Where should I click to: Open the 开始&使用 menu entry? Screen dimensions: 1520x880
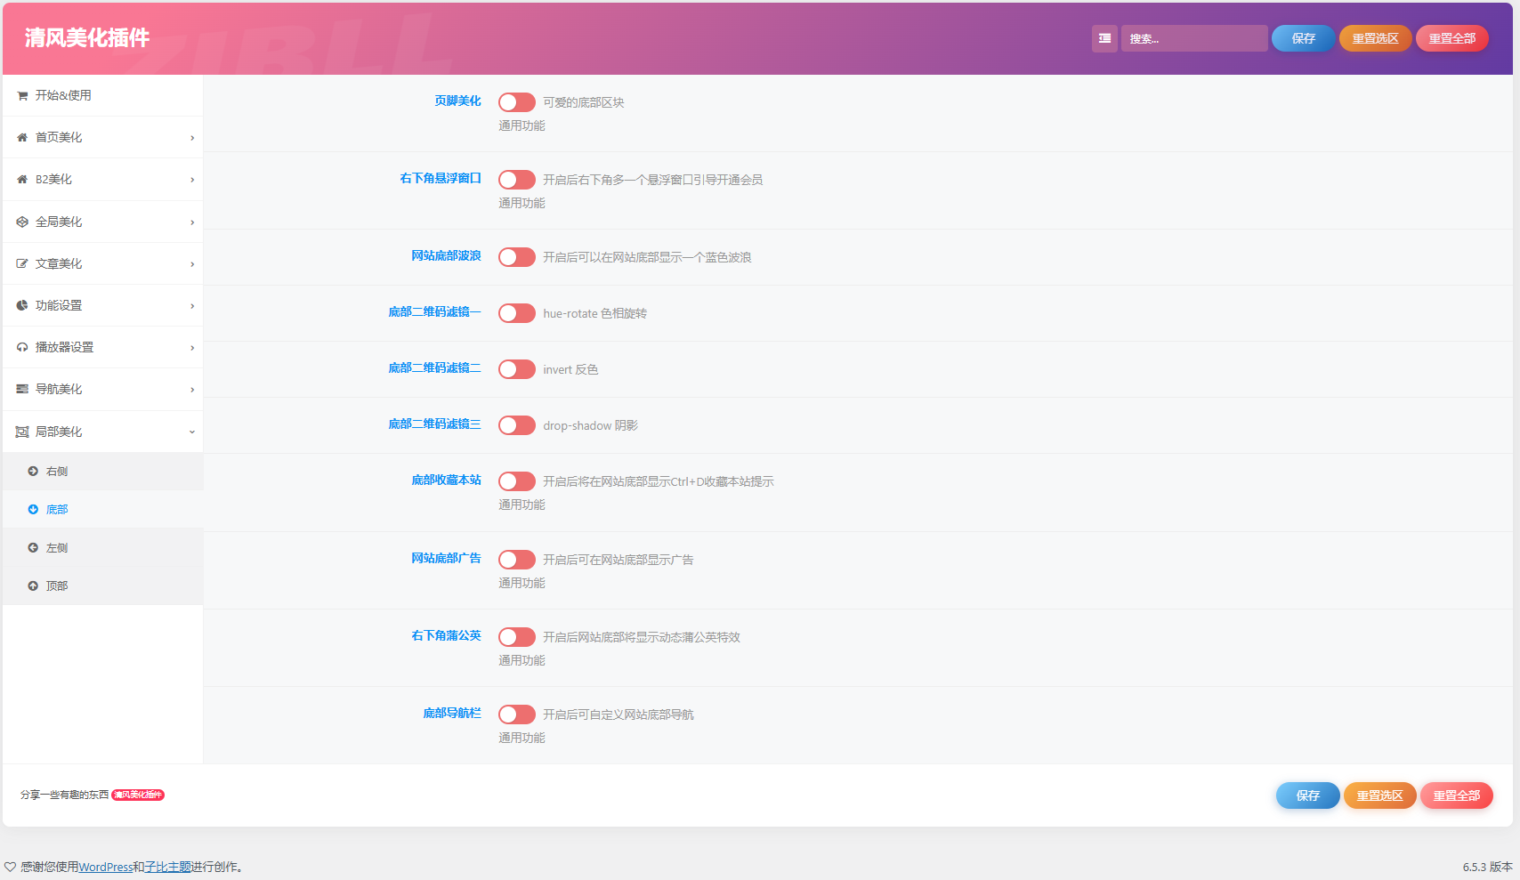click(x=62, y=95)
